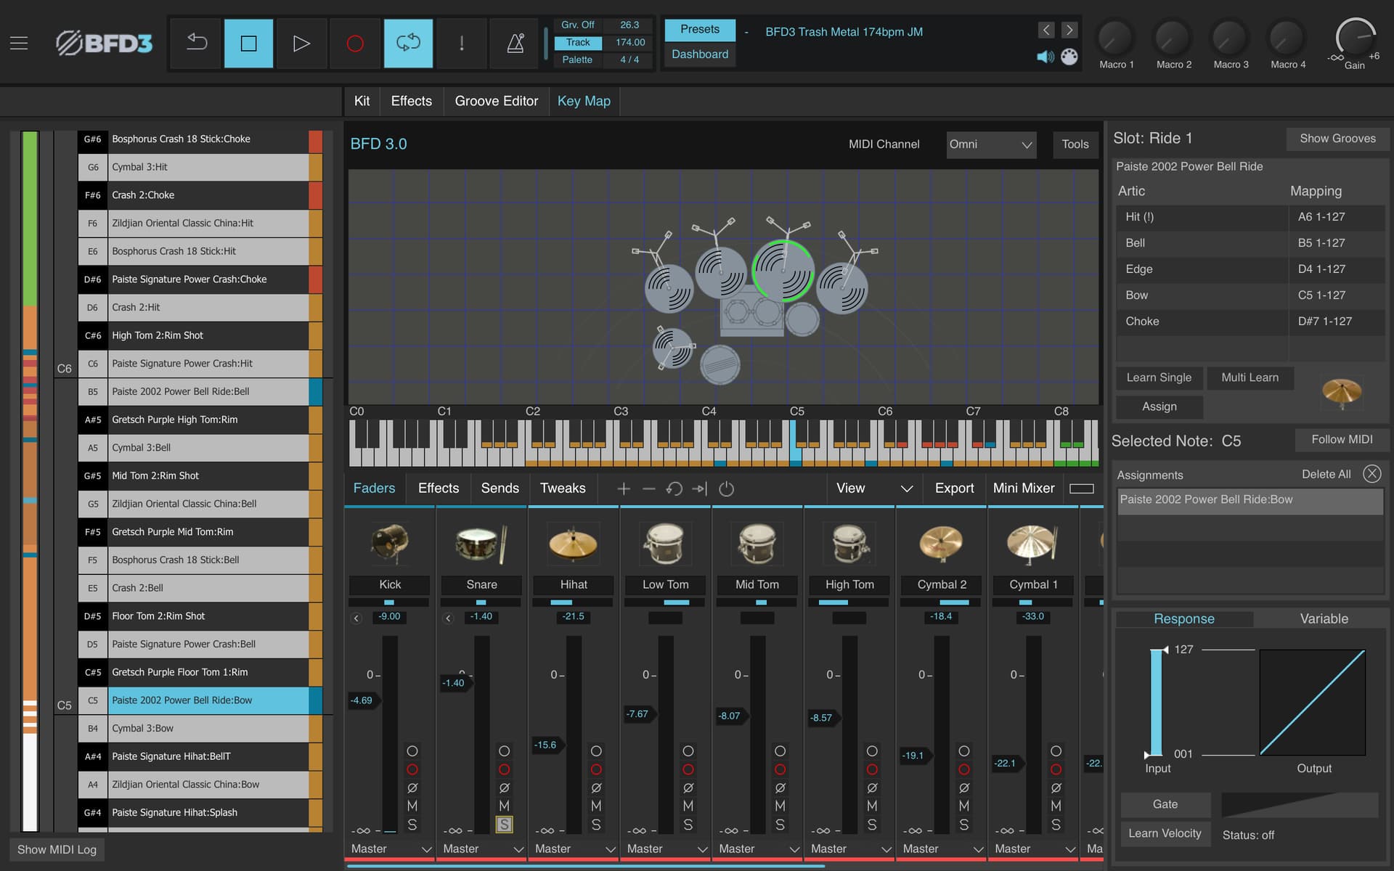Click the mixer power icon
The height and width of the screenshot is (871, 1394).
tap(726, 489)
